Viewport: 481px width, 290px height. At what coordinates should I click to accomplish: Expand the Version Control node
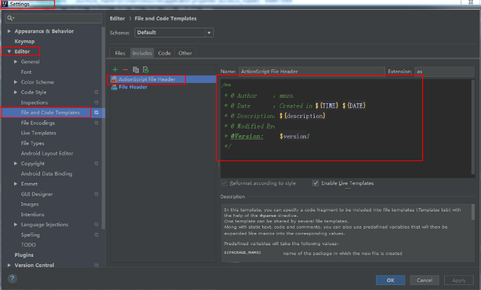[x=9, y=265]
